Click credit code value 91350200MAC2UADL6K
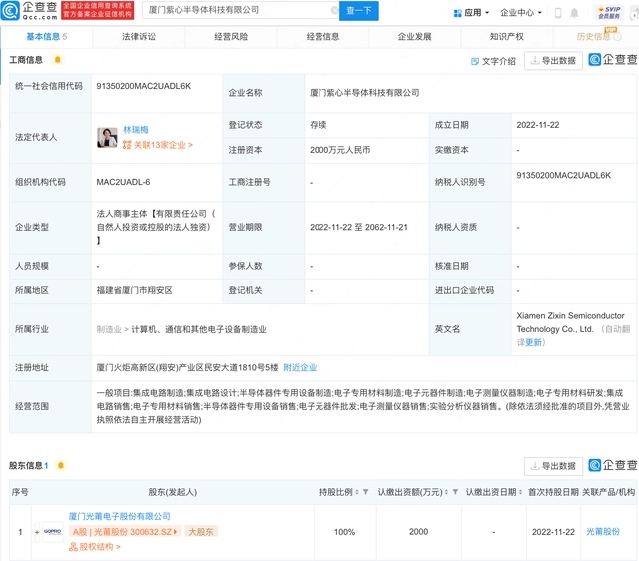Viewport: 639px width, 561px height. coord(144,86)
